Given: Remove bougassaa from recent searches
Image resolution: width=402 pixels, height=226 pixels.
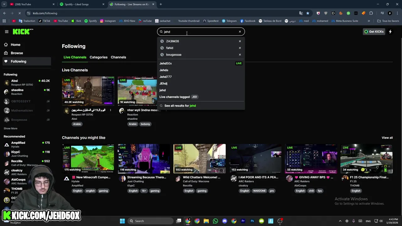Looking at the screenshot, I should [240, 55].
